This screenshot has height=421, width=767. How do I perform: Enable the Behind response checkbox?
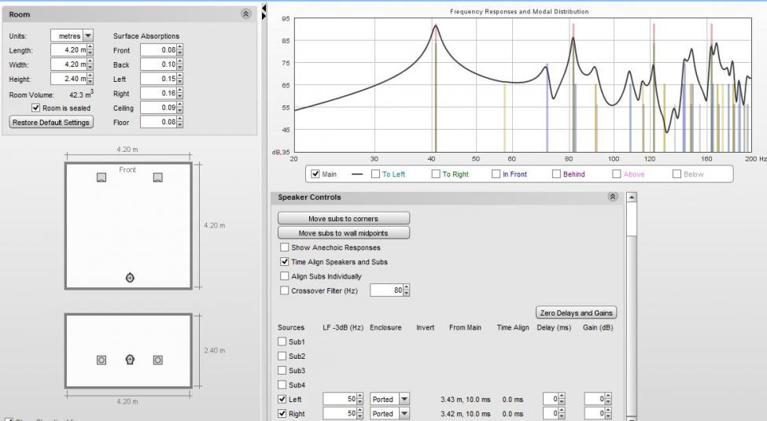(556, 174)
